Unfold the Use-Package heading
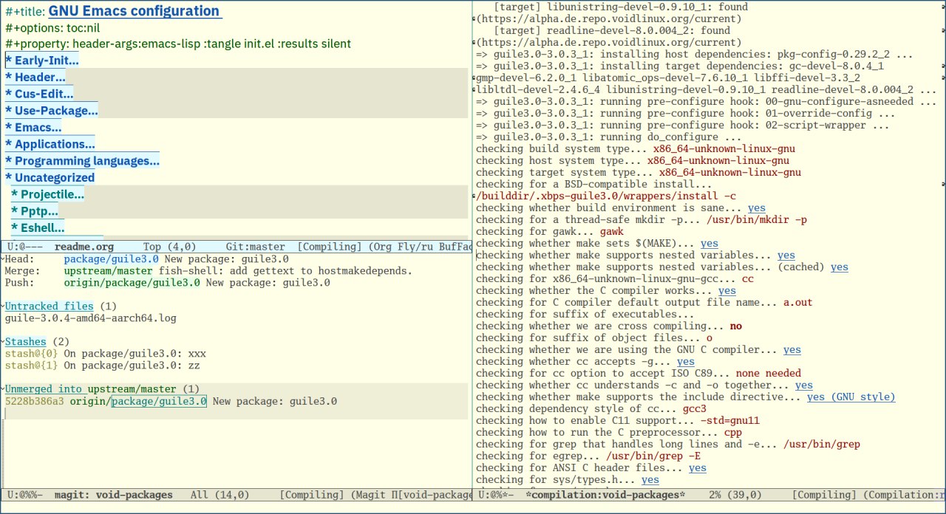 point(51,111)
